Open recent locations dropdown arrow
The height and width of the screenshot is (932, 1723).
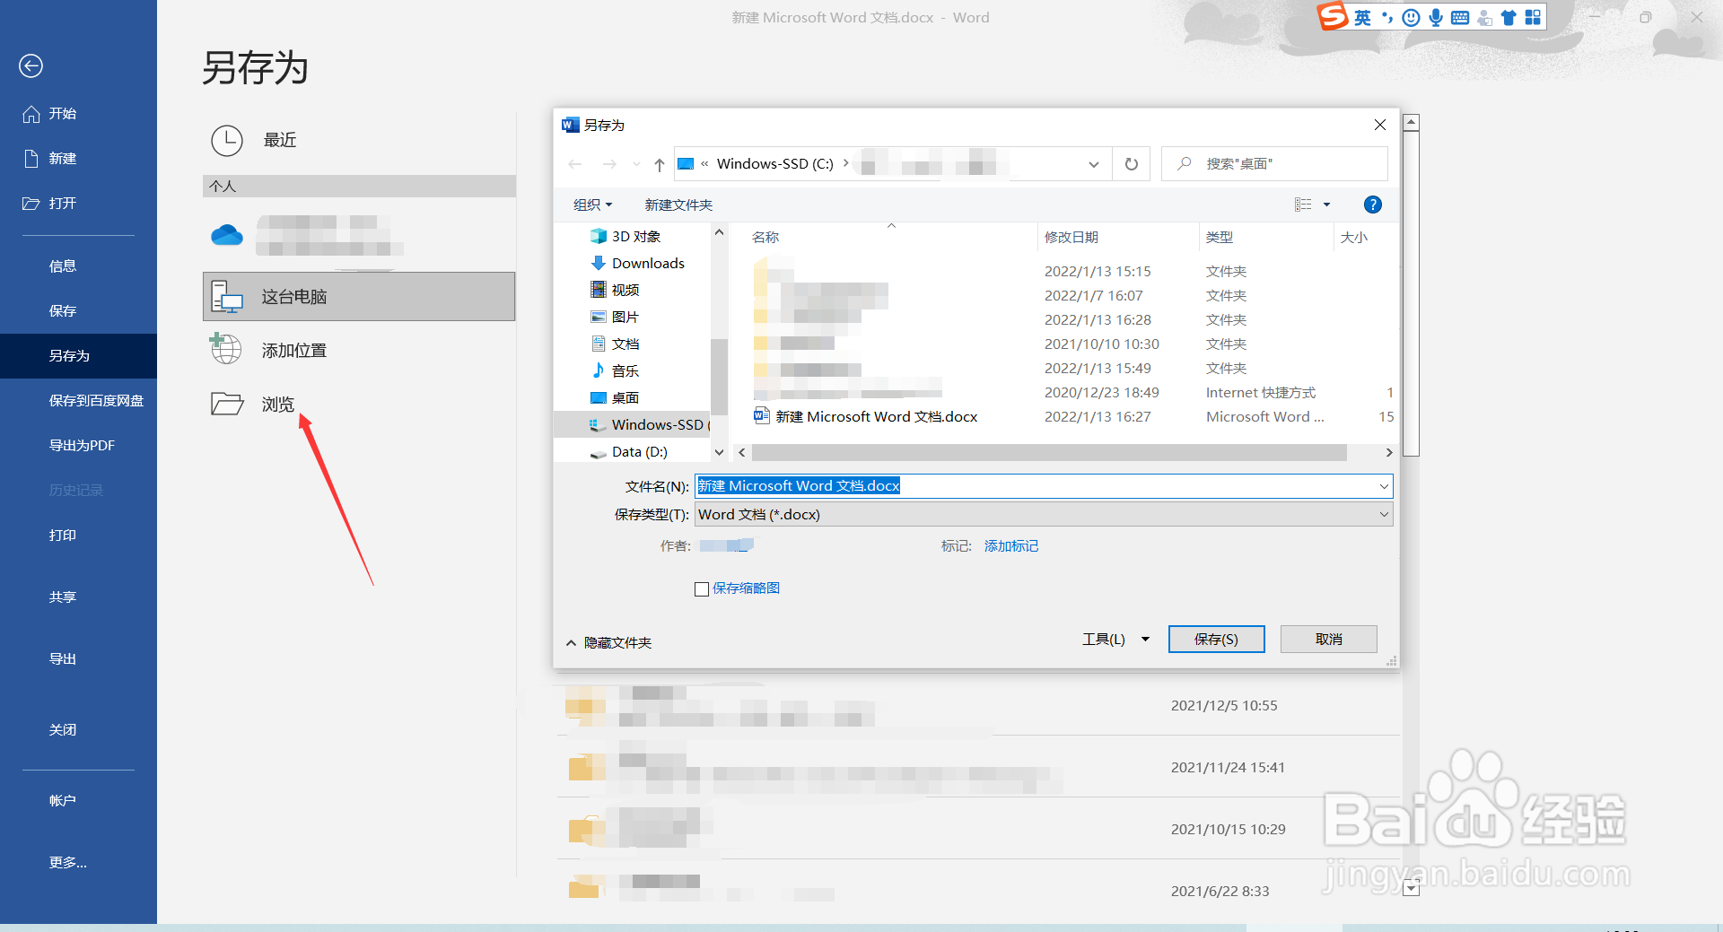point(636,164)
